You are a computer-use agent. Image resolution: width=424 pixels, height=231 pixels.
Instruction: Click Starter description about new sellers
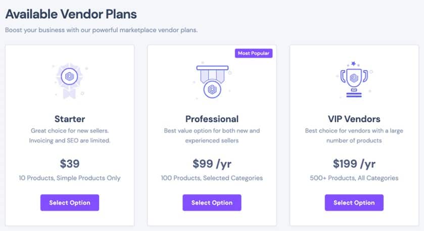point(70,135)
